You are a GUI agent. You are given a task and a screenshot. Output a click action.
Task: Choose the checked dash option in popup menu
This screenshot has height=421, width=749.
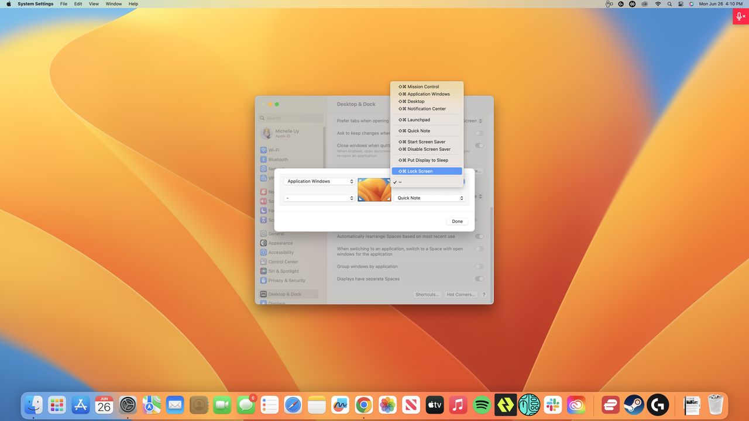(x=427, y=182)
